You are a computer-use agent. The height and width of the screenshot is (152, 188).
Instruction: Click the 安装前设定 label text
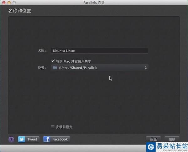click(x=64, y=127)
